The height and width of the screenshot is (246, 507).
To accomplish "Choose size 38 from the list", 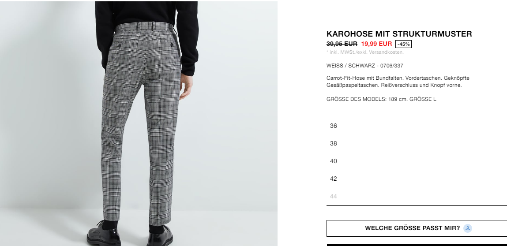I will [x=417, y=144].
